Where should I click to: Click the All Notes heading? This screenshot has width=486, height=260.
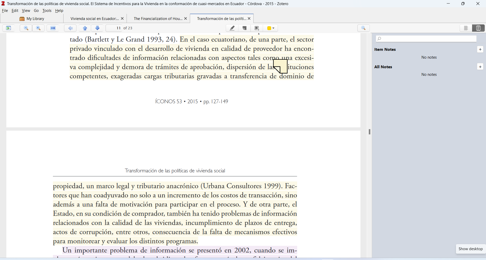click(x=383, y=67)
